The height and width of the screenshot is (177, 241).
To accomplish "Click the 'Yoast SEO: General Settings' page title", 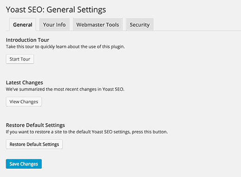I will click(x=56, y=10).
